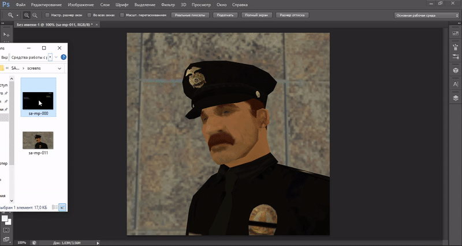Enable the "Настр. размер окон" checkbox
Viewport: 462px width, 246px height.
click(47, 15)
